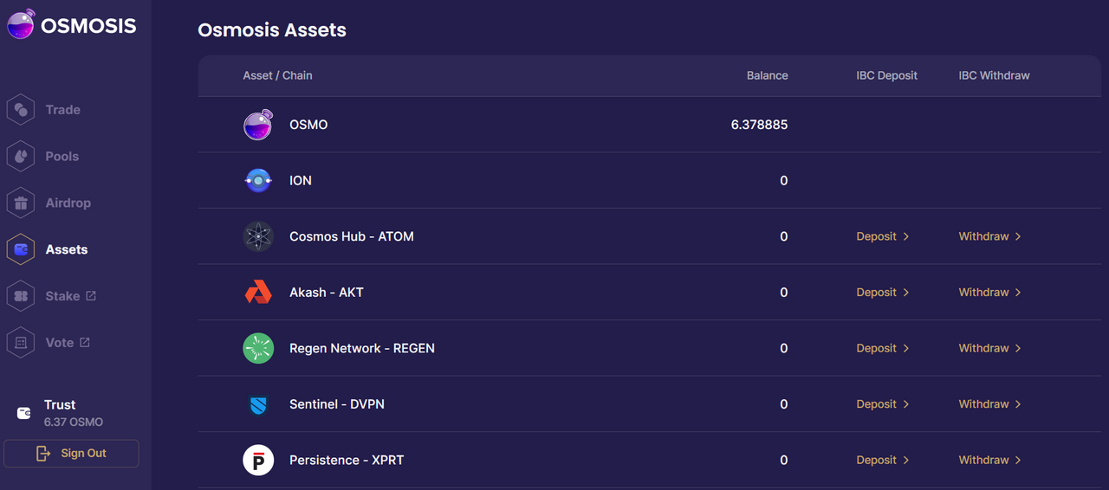The image size is (1109, 490).
Task: Click the Cosmos Hub ATOM token icon
Action: click(x=258, y=236)
